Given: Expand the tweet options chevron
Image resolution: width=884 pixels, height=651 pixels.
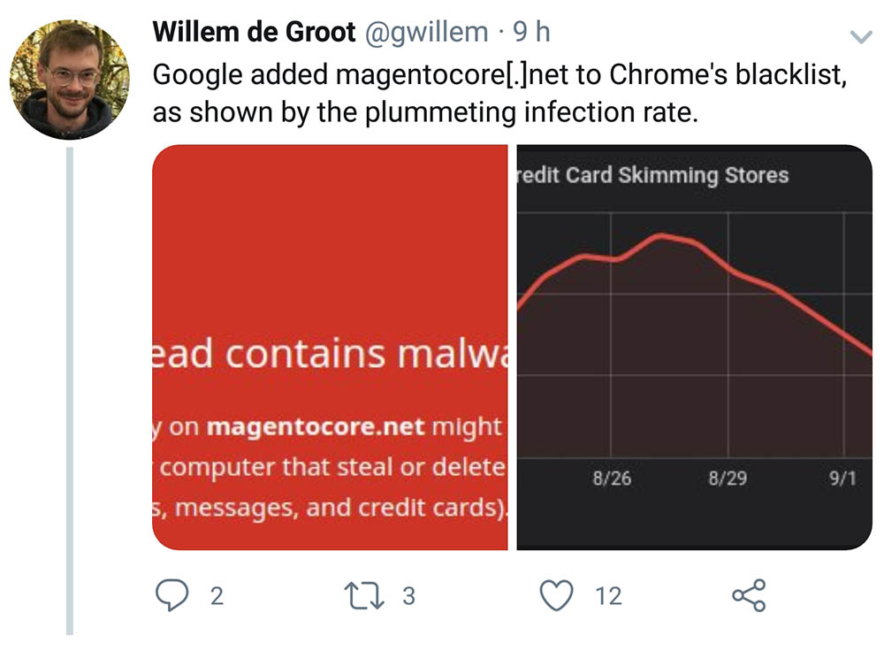Looking at the screenshot, I should pos(861,37).
